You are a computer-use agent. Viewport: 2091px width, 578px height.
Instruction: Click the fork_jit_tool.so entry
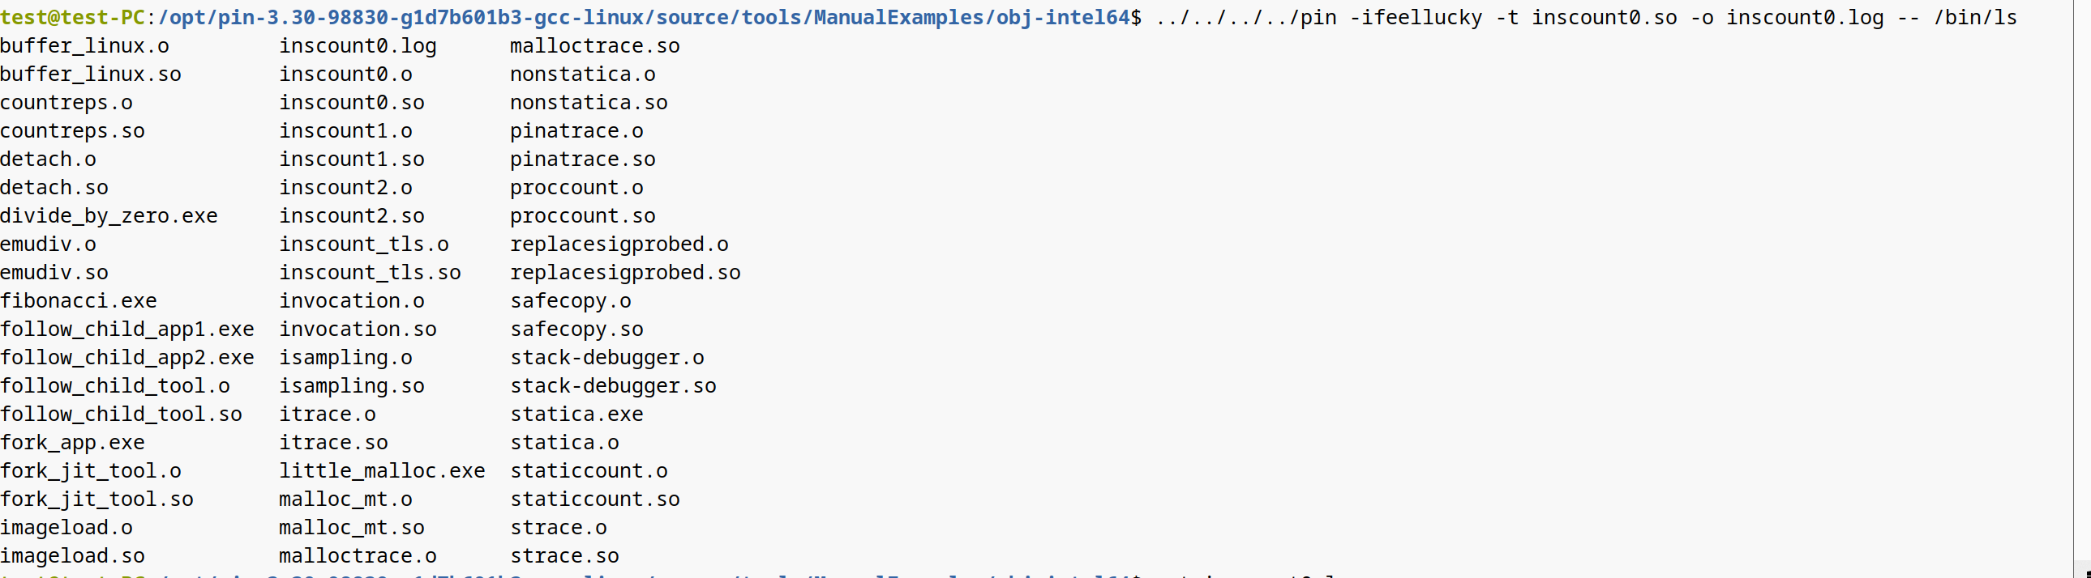point(96,499)
